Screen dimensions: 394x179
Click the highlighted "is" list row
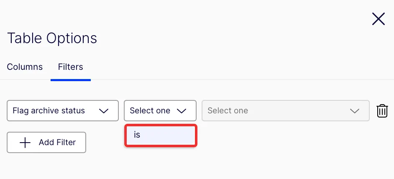click(161, 135)
